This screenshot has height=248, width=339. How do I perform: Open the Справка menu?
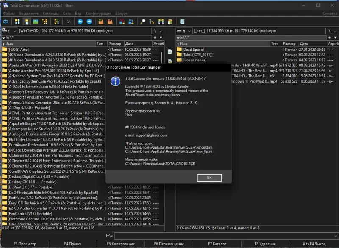(x=330, y=14)
